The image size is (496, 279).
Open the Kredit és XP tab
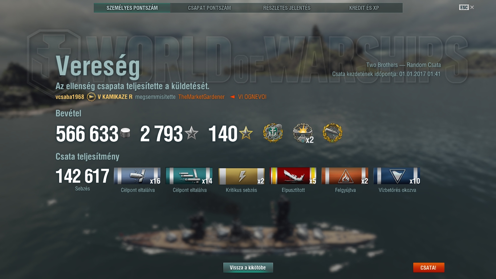[x=364, y=8]
